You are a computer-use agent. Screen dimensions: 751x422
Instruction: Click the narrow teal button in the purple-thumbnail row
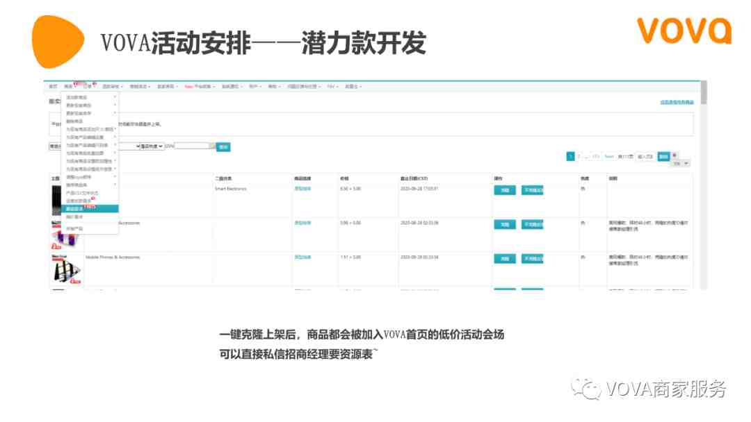[x=505, y=225]
